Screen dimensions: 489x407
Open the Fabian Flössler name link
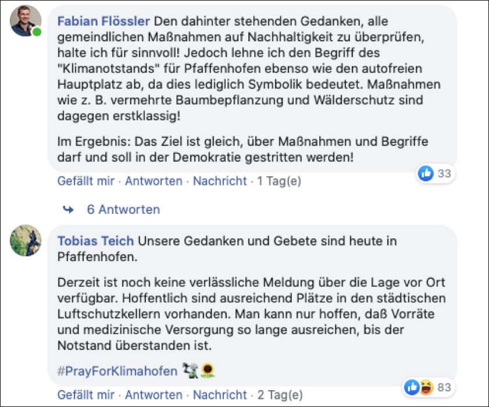point(103,22)
